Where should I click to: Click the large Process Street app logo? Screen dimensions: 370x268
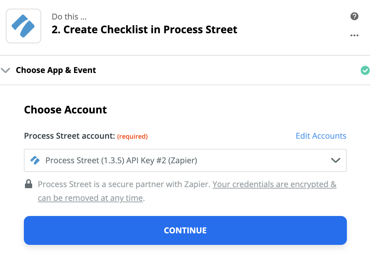(23, 26)
